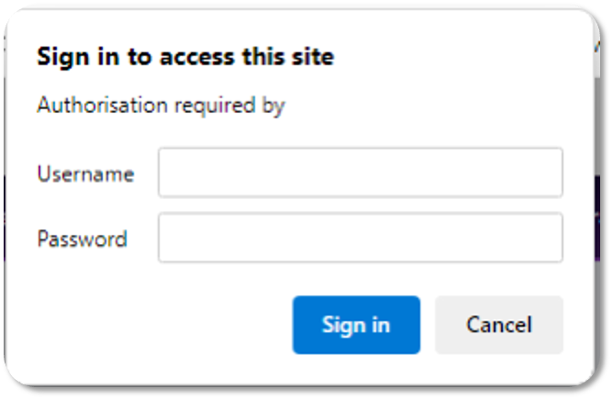The height and width of the screenshot is (400, 613).
Task: Focus the text box next to Password
Action: (x=360, y=239)
